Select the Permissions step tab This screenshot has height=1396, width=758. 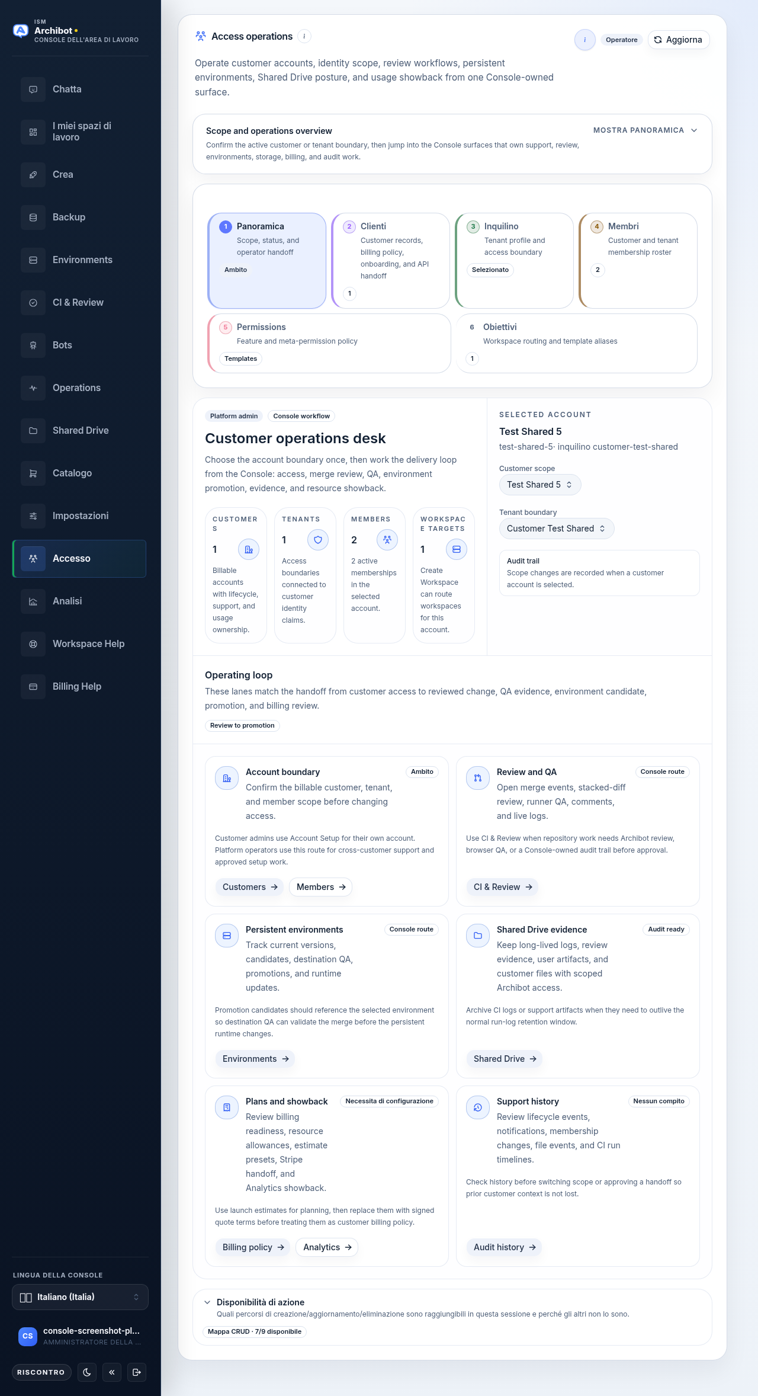[x=329, y=344]
